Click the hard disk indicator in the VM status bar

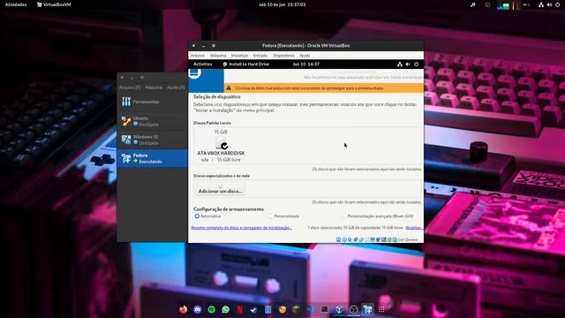tap(338, 239)
